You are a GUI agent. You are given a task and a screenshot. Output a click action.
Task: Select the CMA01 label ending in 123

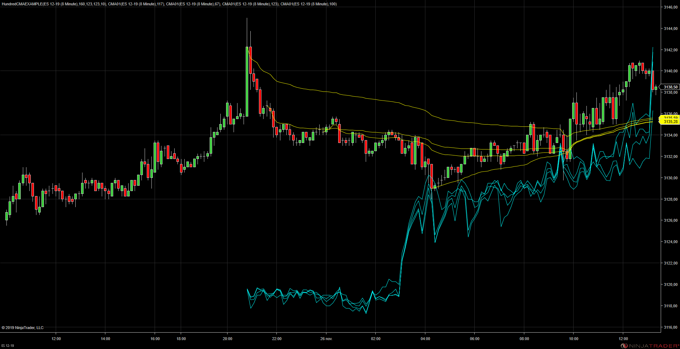[x=250, y=4]
